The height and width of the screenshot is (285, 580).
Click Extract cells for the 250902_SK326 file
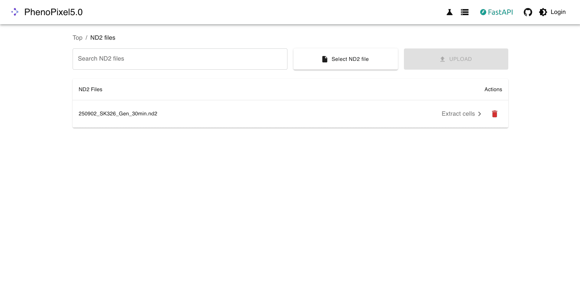pos(458,114)
